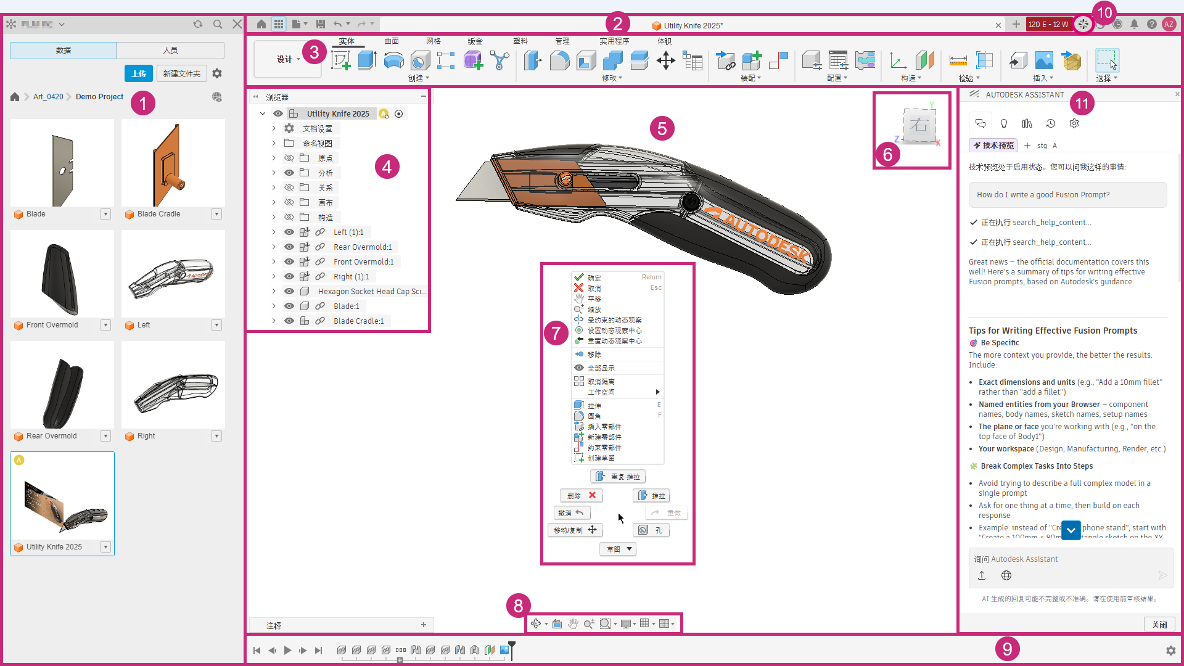
Task: Click the Save icon in the top bar
Action: [x=320, y=24]
